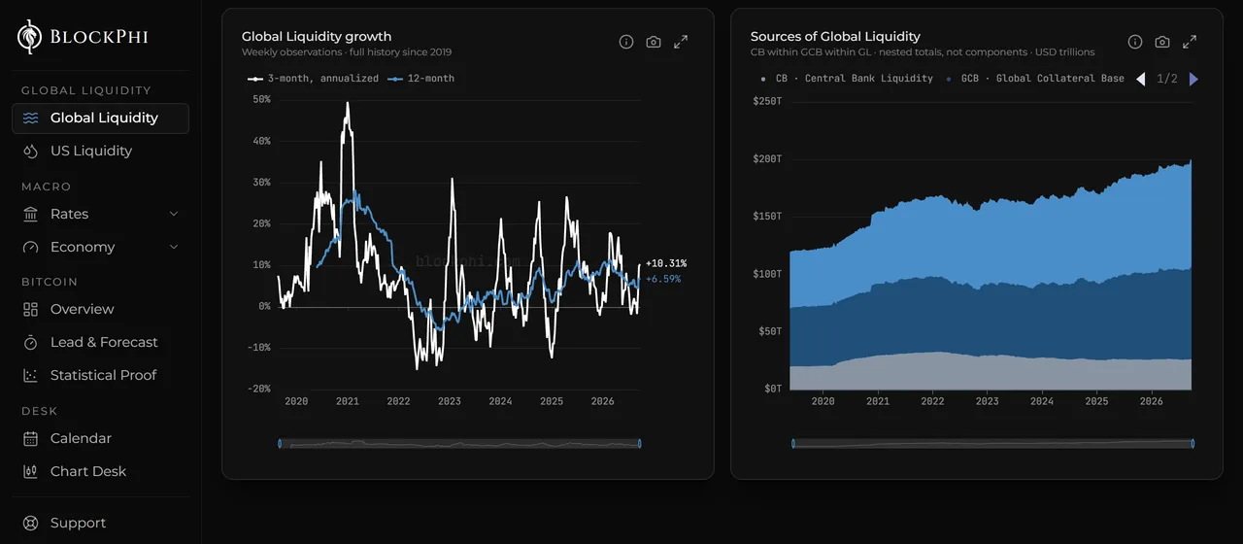This screenshot has width=1243, height=544.
Task: Click left handle of Sources chart range slider
Action: click(x=792, y=443)
